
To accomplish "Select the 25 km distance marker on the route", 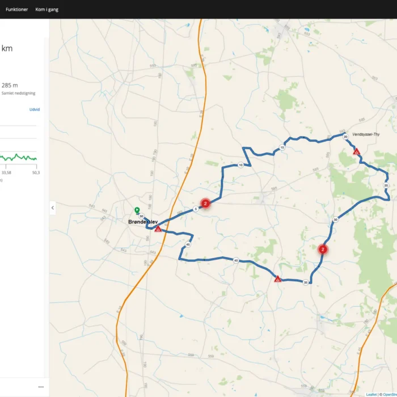I will (x=386, y=185).
